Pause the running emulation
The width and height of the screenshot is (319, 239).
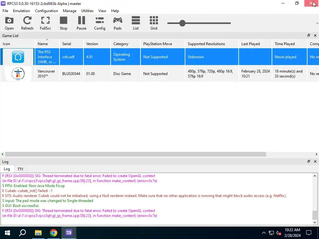(x=81, y=23)
